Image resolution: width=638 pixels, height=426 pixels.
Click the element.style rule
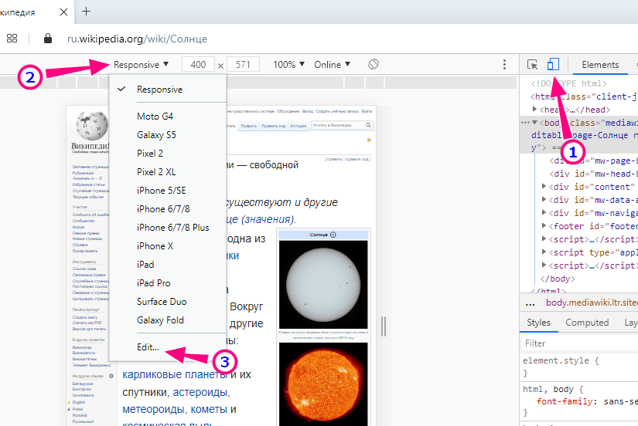(561, 360)
